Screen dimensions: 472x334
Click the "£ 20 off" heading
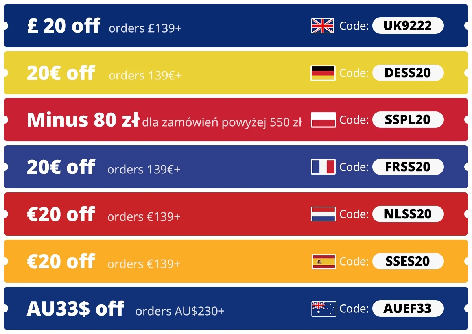63,26
